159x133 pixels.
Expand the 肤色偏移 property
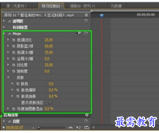click(12, 90)
